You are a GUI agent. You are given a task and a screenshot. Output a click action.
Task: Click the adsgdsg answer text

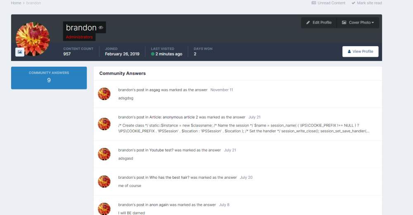coord(126,98)
